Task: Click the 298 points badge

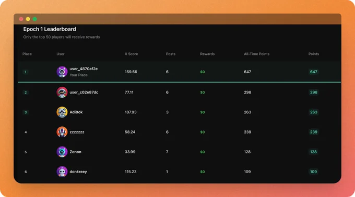Action: 314,92
